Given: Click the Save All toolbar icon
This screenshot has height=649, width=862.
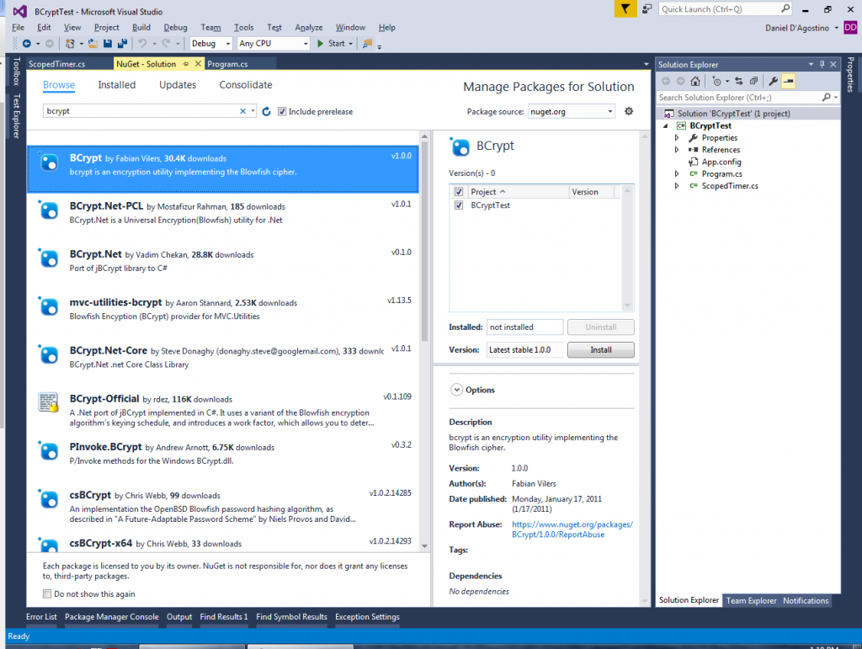Looking at the screenshot, I should (122, 44).
